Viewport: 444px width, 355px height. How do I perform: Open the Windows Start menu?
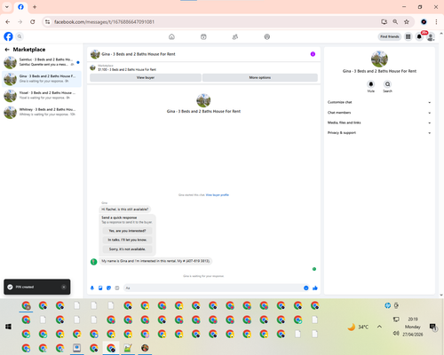pos(8,327)
